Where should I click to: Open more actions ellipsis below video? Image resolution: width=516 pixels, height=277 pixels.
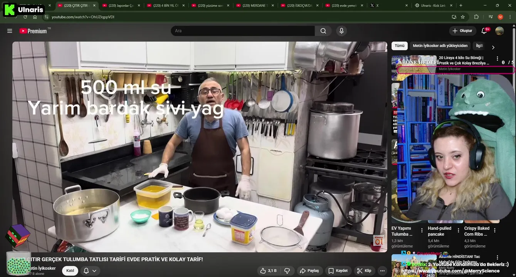pos(382,271)
